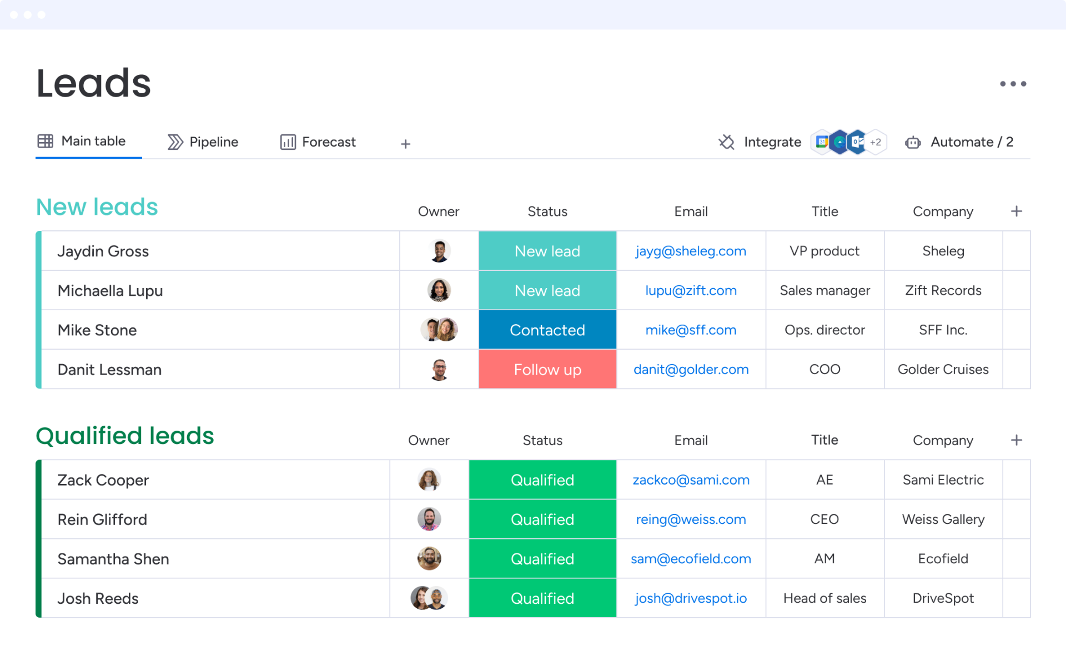
Task: Change Danit Lessman's Follow up status
Action: (547, 370)
